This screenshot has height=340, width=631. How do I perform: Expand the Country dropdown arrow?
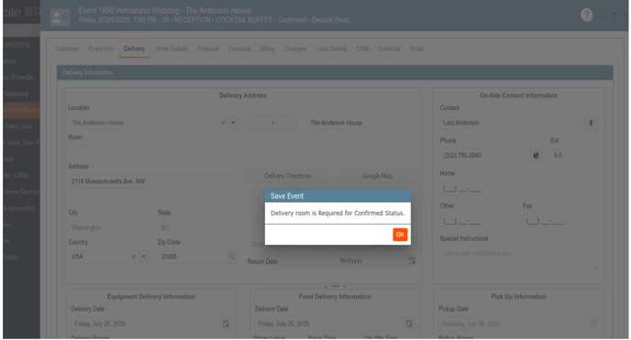tap(143, 257)
